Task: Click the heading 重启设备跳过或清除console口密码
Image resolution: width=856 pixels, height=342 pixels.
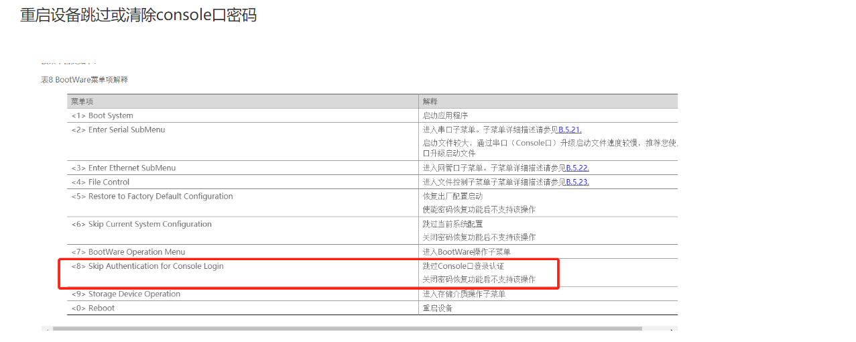Action: [138, 15]
